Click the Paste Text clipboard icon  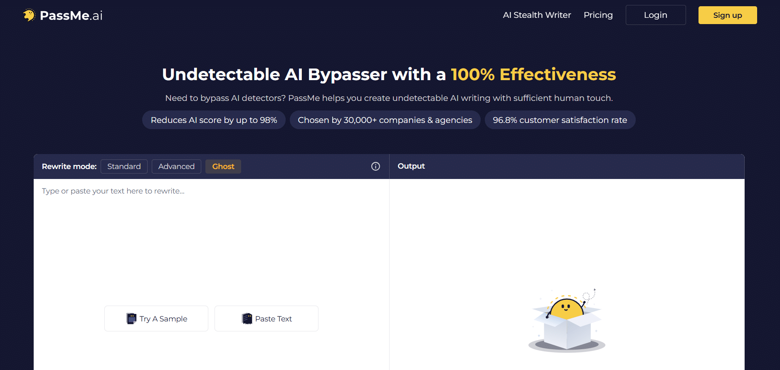pyautogui.click(x=247, y=319)
